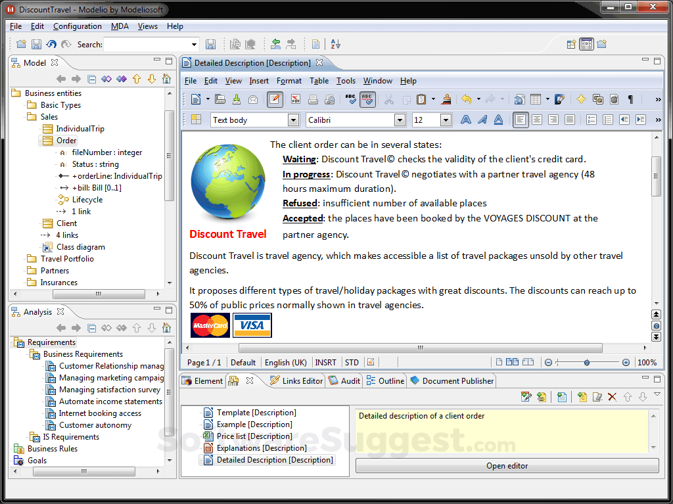The height and width of the screenshot is (504, 673).
Task: Click the Cut scissors icon
Action: 388,99
